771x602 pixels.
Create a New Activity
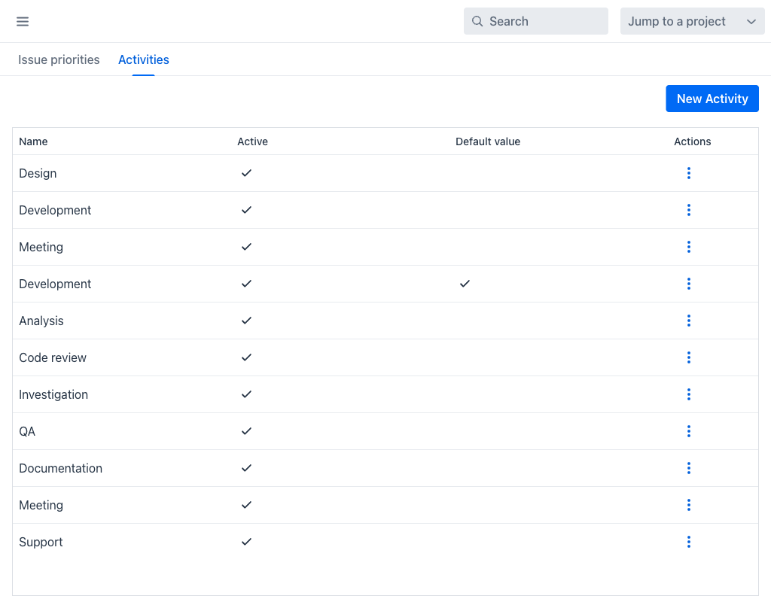[712, 99]
